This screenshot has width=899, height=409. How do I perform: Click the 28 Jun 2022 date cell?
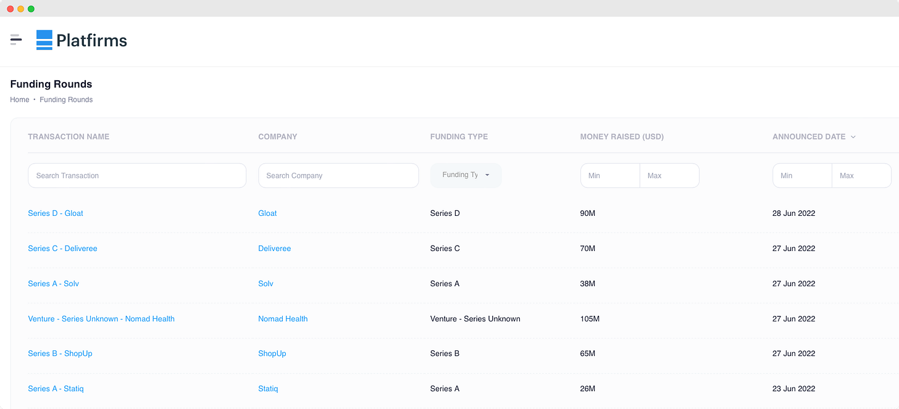click(x=793, y=213)
